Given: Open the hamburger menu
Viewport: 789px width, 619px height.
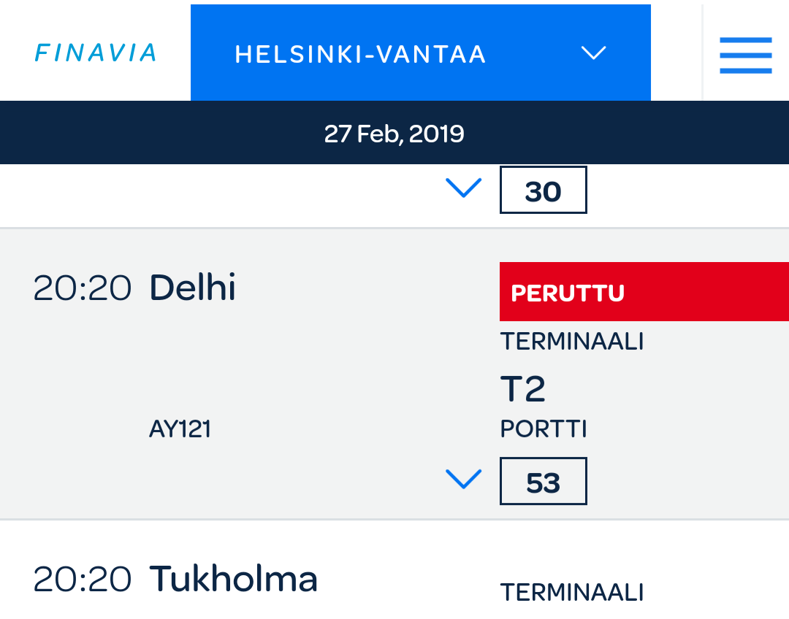Looking at the screenshot, I should coord(745,55).
